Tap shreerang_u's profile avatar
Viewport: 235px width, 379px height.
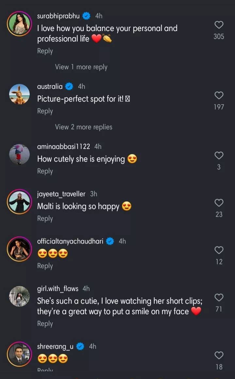click(19, 354)
